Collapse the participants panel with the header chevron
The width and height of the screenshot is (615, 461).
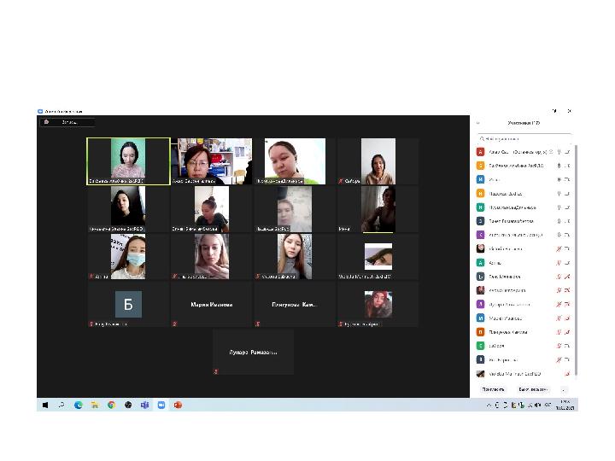(477, 123)
